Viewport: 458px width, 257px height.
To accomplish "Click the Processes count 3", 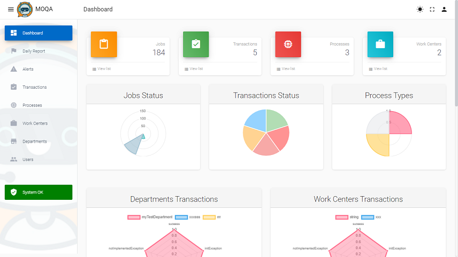I will 347,52.
